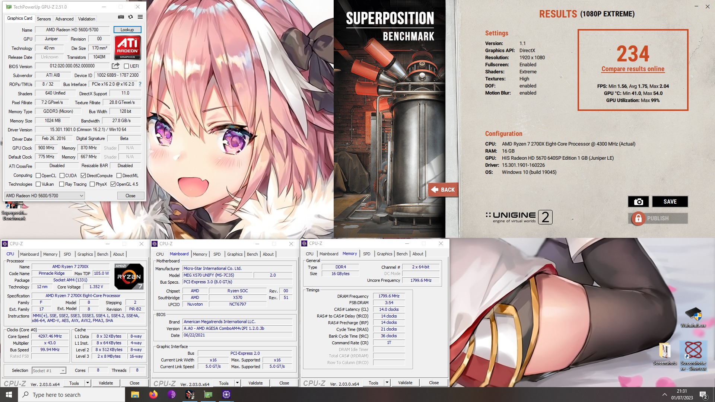715x402 pixels.
Task: Open Memory tab in first CPU-Z window
Action: pos(50,254)
